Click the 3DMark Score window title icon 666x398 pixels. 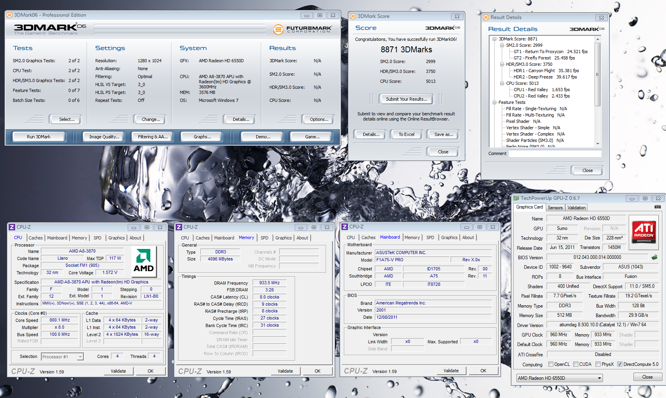pyautogui.click(x=353, y=16)
